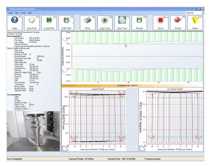Abort the test with the red stop icon

161,23
